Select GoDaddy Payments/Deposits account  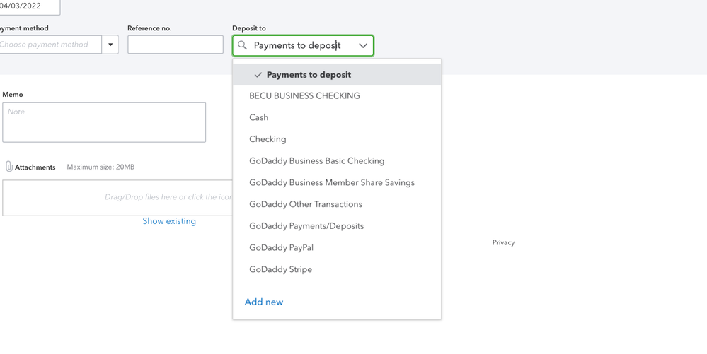(x=306, y=226)
